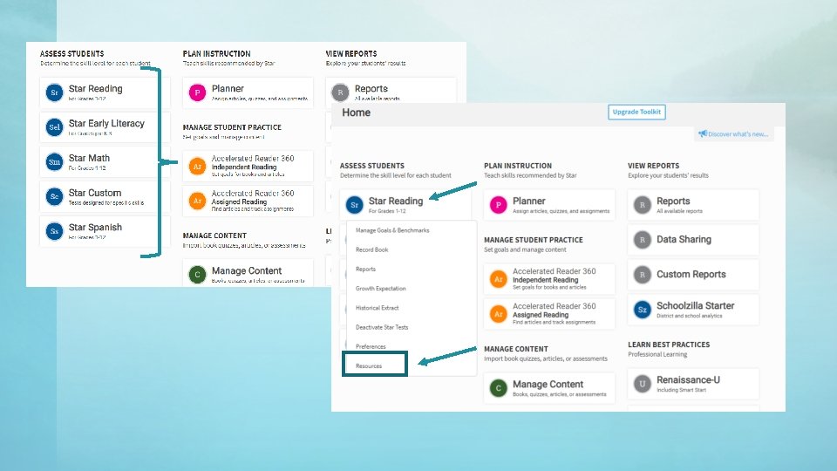Screen dimensions: 837x471
Task: Open the Data Sharing tile
Action: (693, 240)
